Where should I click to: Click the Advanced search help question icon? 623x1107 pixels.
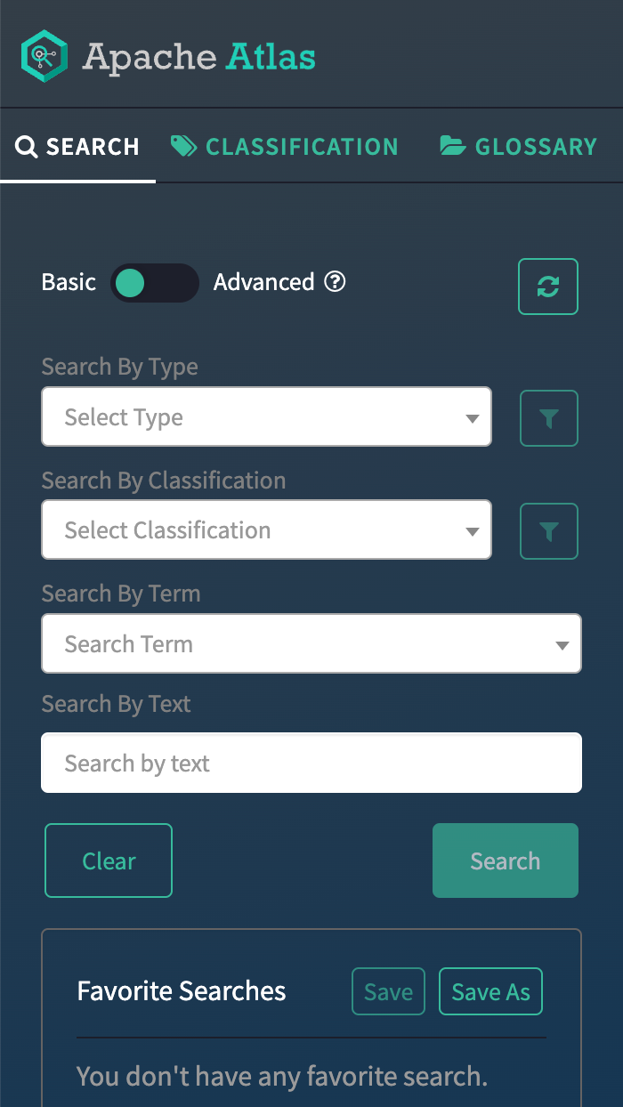(335, 282)
